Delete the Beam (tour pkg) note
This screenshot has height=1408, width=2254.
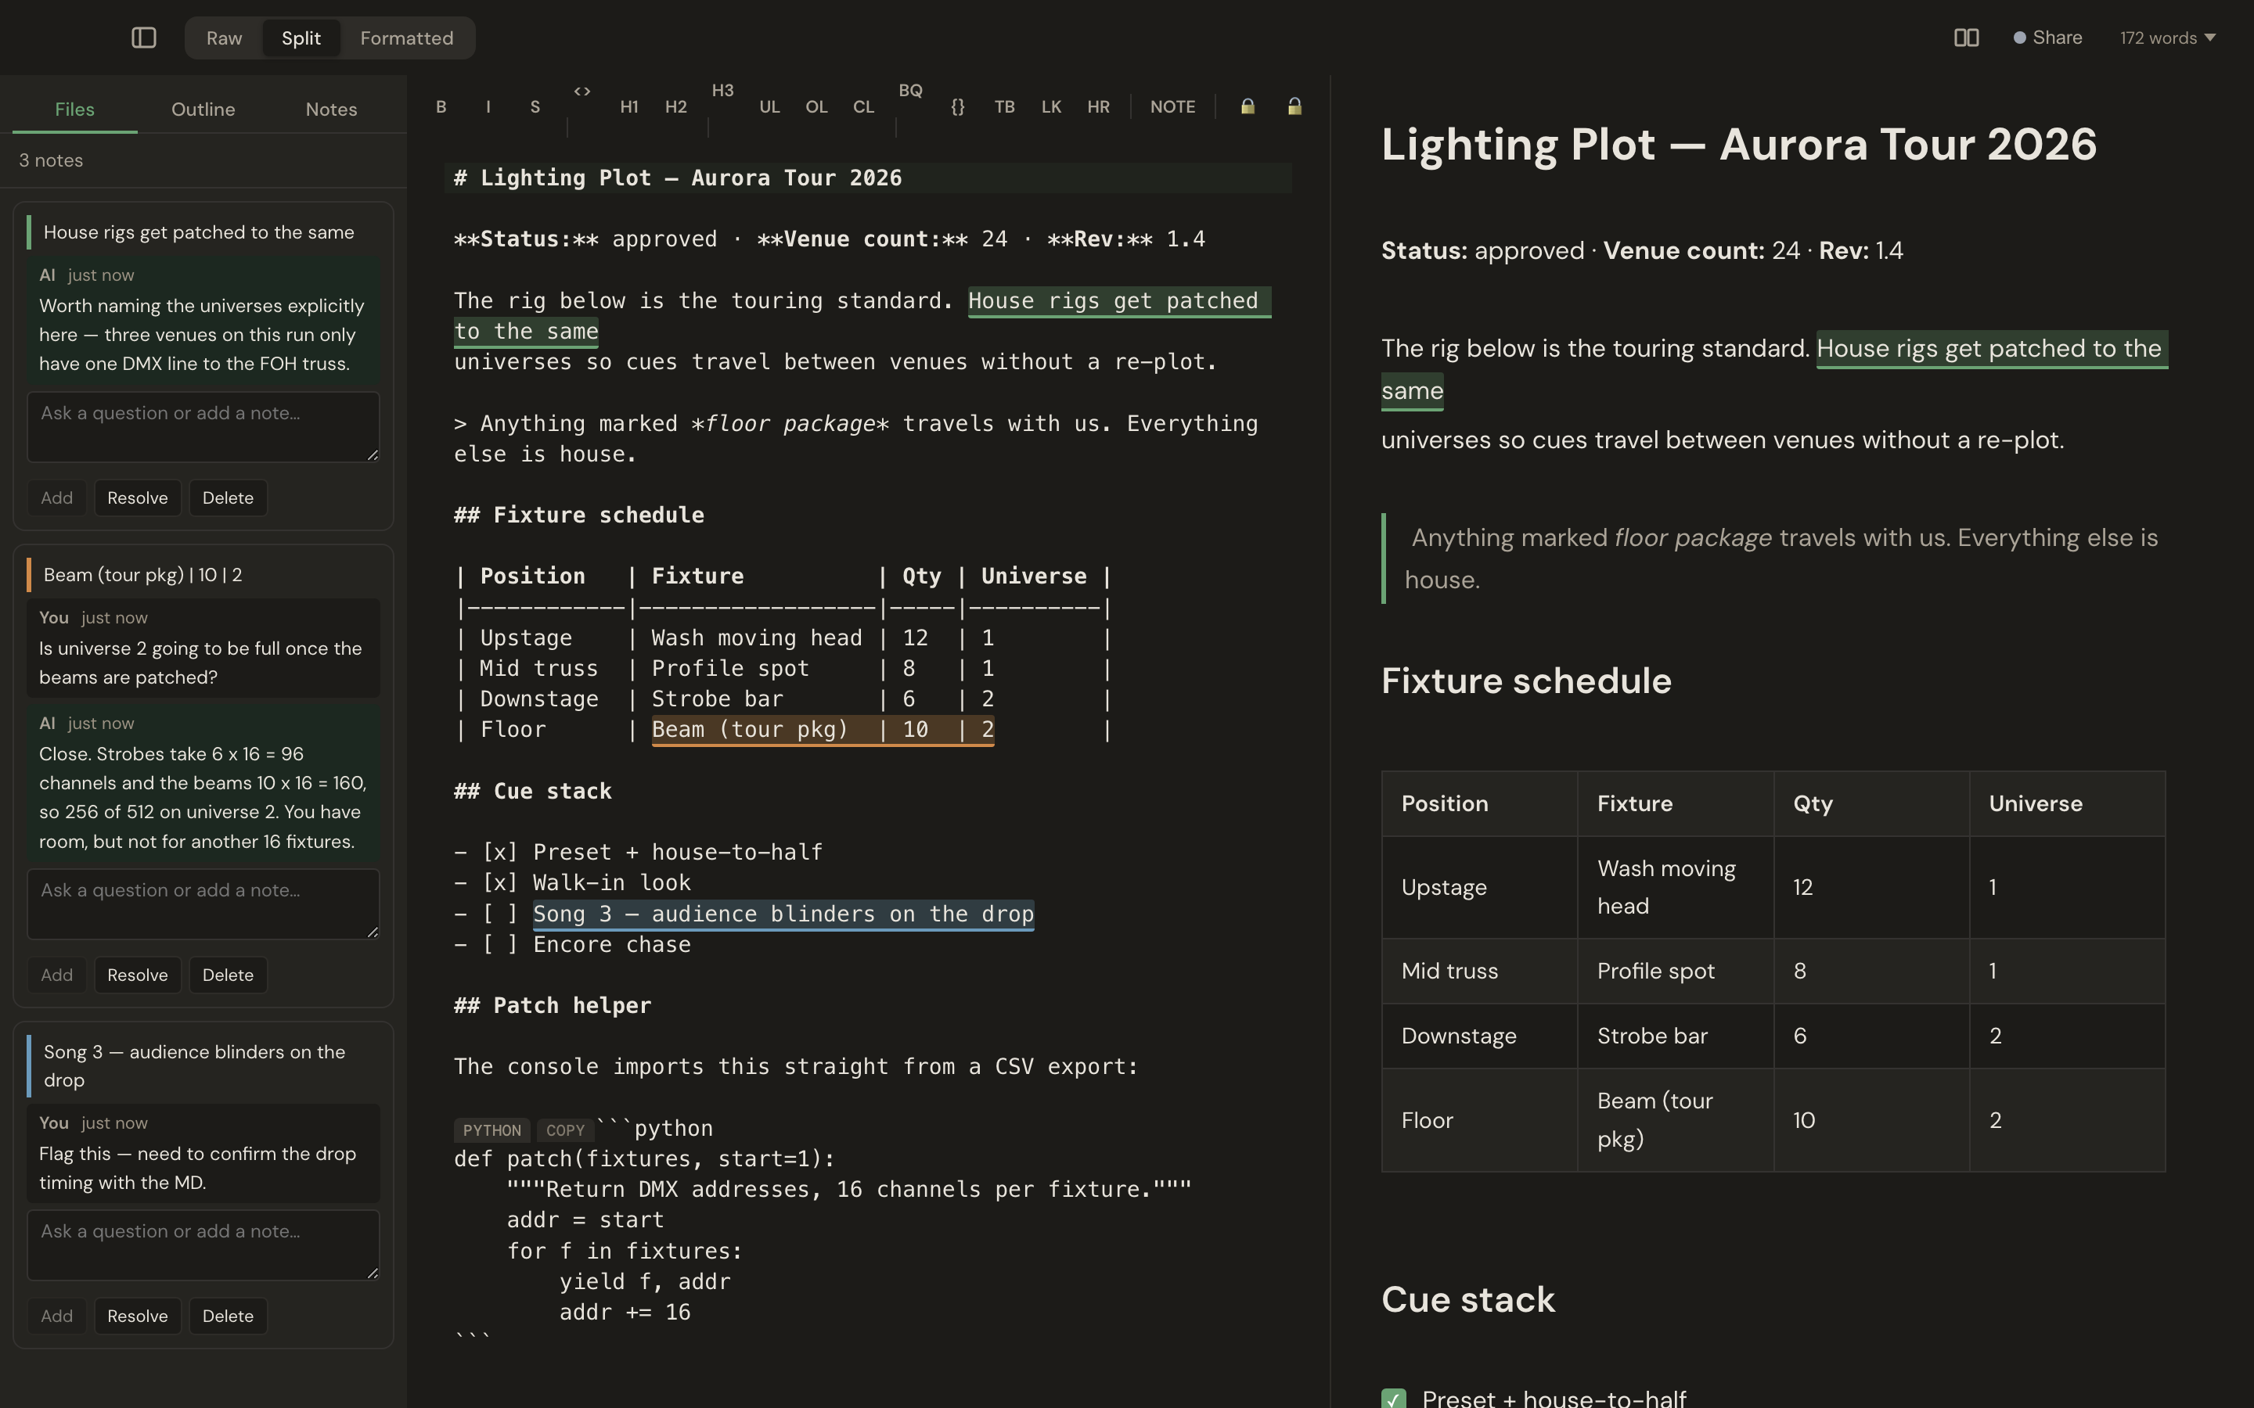coord(227,975)
